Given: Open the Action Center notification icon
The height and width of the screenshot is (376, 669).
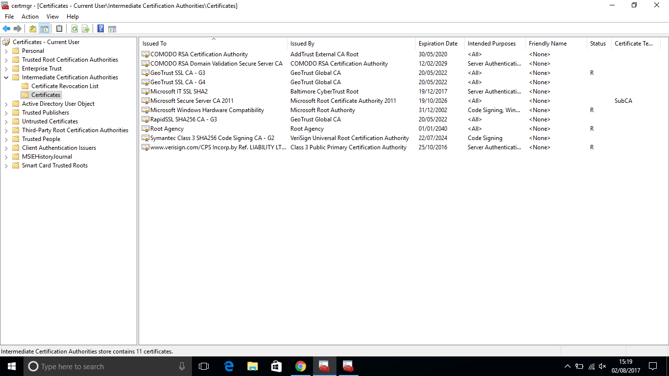Looking at the screenshot, I should (653, 366).
